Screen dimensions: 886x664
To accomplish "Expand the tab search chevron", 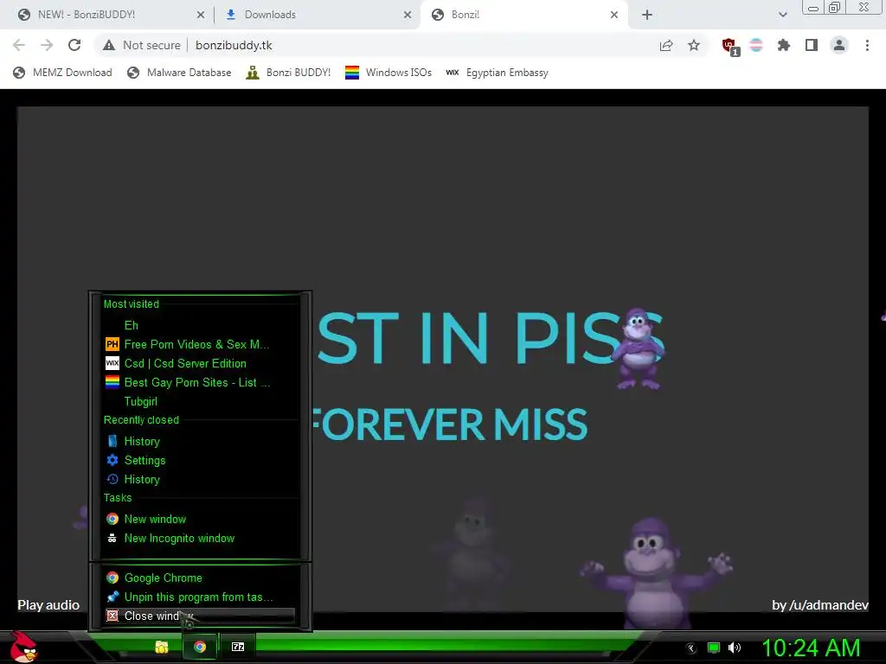I will click(x=782, y=15).
